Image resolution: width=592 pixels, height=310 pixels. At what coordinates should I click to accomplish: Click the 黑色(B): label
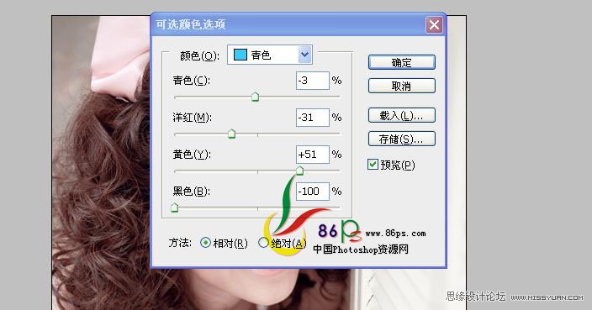point(192,192)
